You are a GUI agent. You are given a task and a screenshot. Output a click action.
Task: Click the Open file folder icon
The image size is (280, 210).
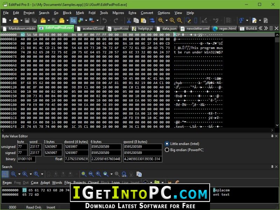coord(16,20)
